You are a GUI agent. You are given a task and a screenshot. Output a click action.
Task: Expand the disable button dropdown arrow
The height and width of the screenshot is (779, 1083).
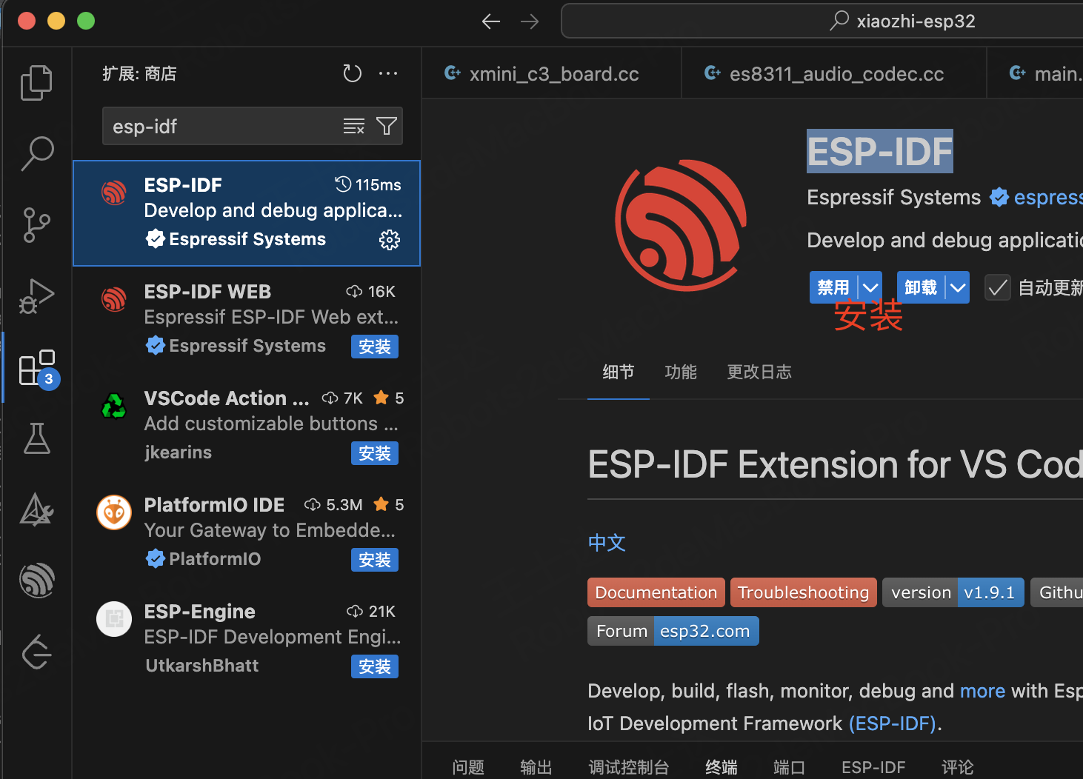(x=870, y=287)
